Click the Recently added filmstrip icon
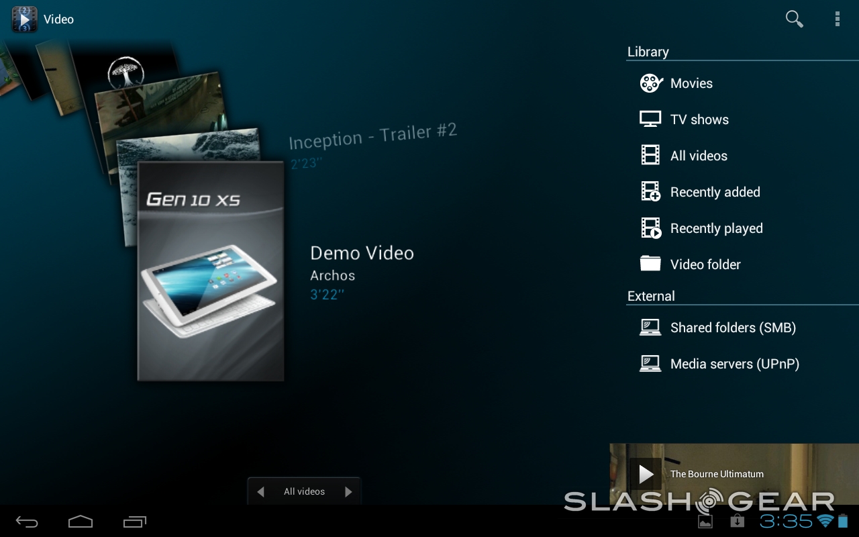This screenshot has width=859, height=537. click(651, 192)
